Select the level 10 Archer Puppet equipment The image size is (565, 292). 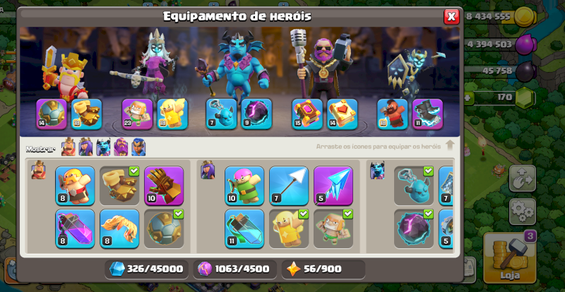point(244,185)
